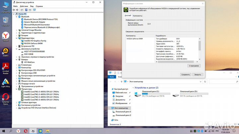This screenshot has height=134, width=239.
Task: Click the РУС language indicator
Action: 217,131
